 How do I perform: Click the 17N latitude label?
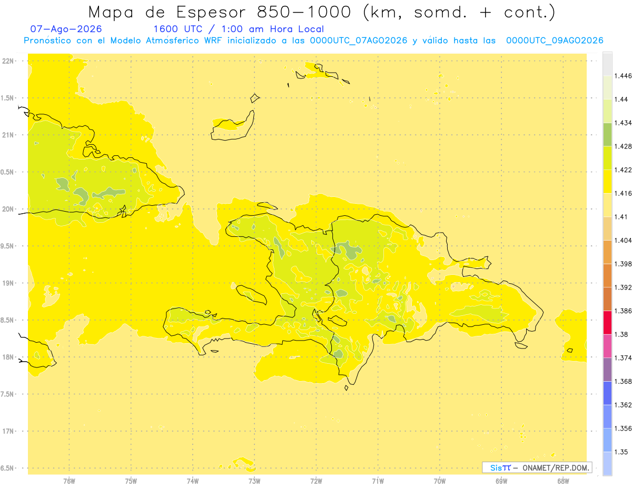coord(9,431)
